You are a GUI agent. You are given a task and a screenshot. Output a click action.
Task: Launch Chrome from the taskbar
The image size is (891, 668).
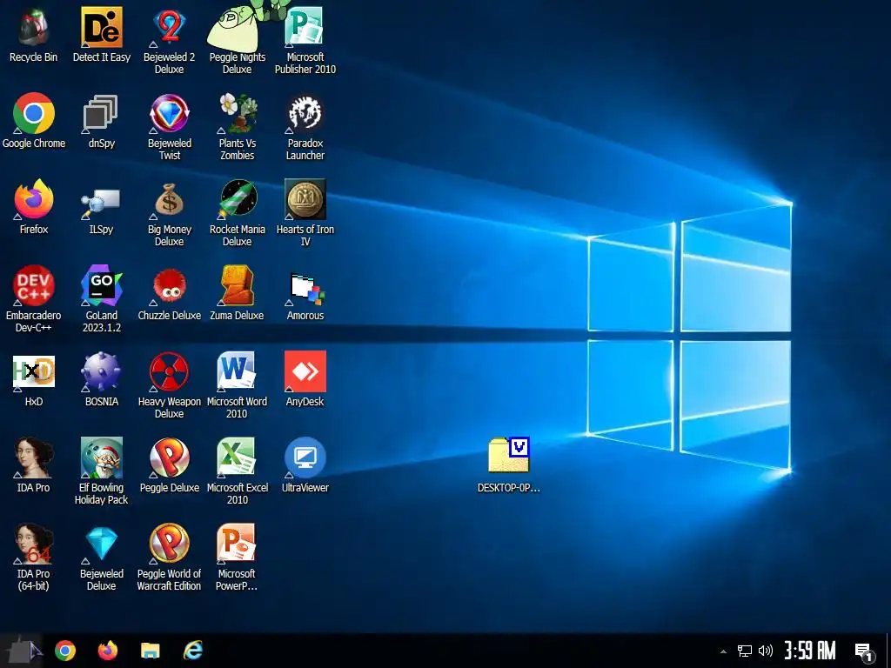pos(65,651)
